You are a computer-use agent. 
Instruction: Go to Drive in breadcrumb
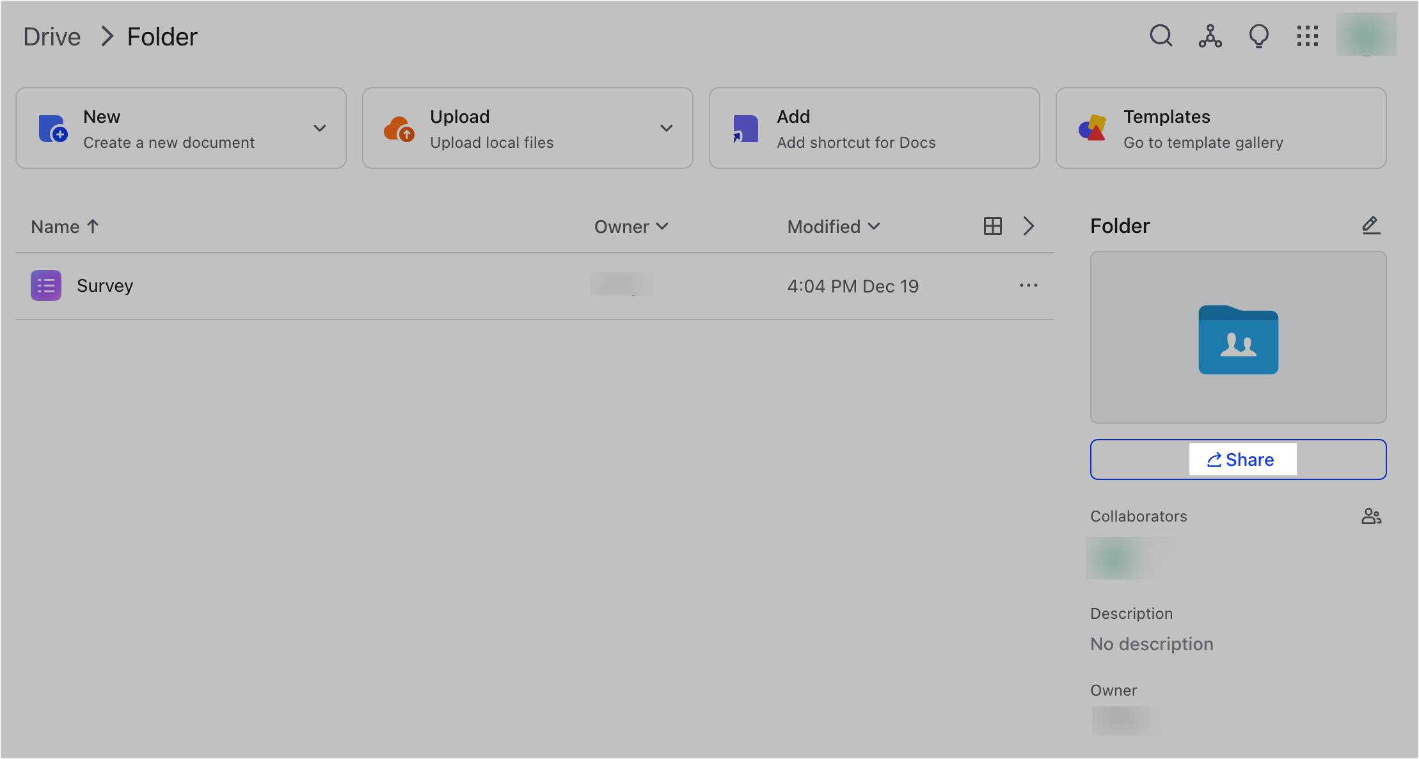(x=52, y=36)
